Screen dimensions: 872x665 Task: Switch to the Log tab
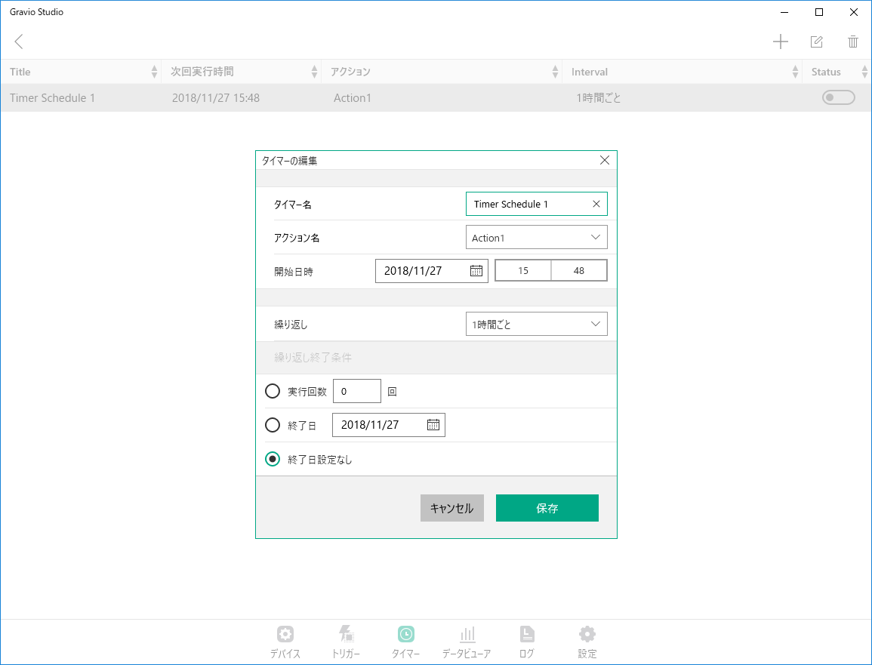pos(527,642)
